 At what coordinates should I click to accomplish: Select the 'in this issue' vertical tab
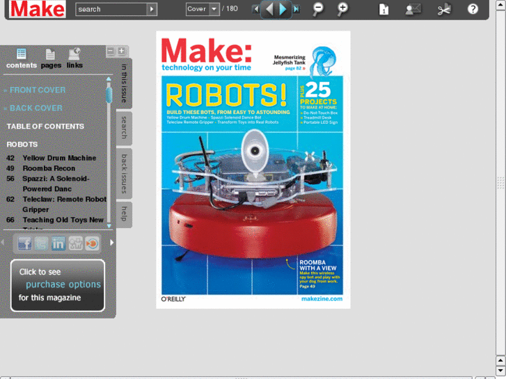125,83
